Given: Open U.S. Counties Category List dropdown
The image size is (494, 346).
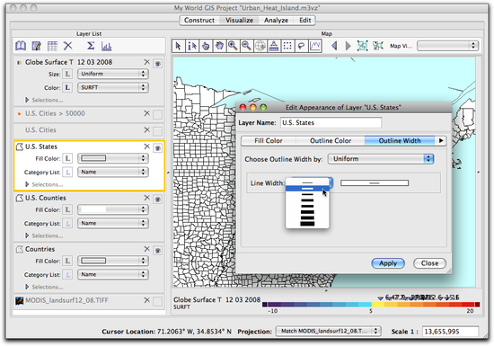Looking at the screenshot, I should [113, 223].
